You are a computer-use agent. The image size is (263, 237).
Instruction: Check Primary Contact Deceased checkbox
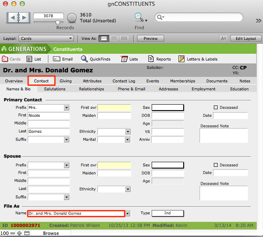[216, 108]
